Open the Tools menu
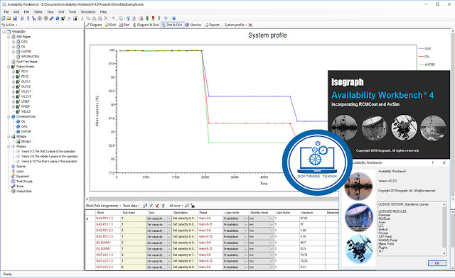Screen dimensions: 455x278 tap(73, 12)
